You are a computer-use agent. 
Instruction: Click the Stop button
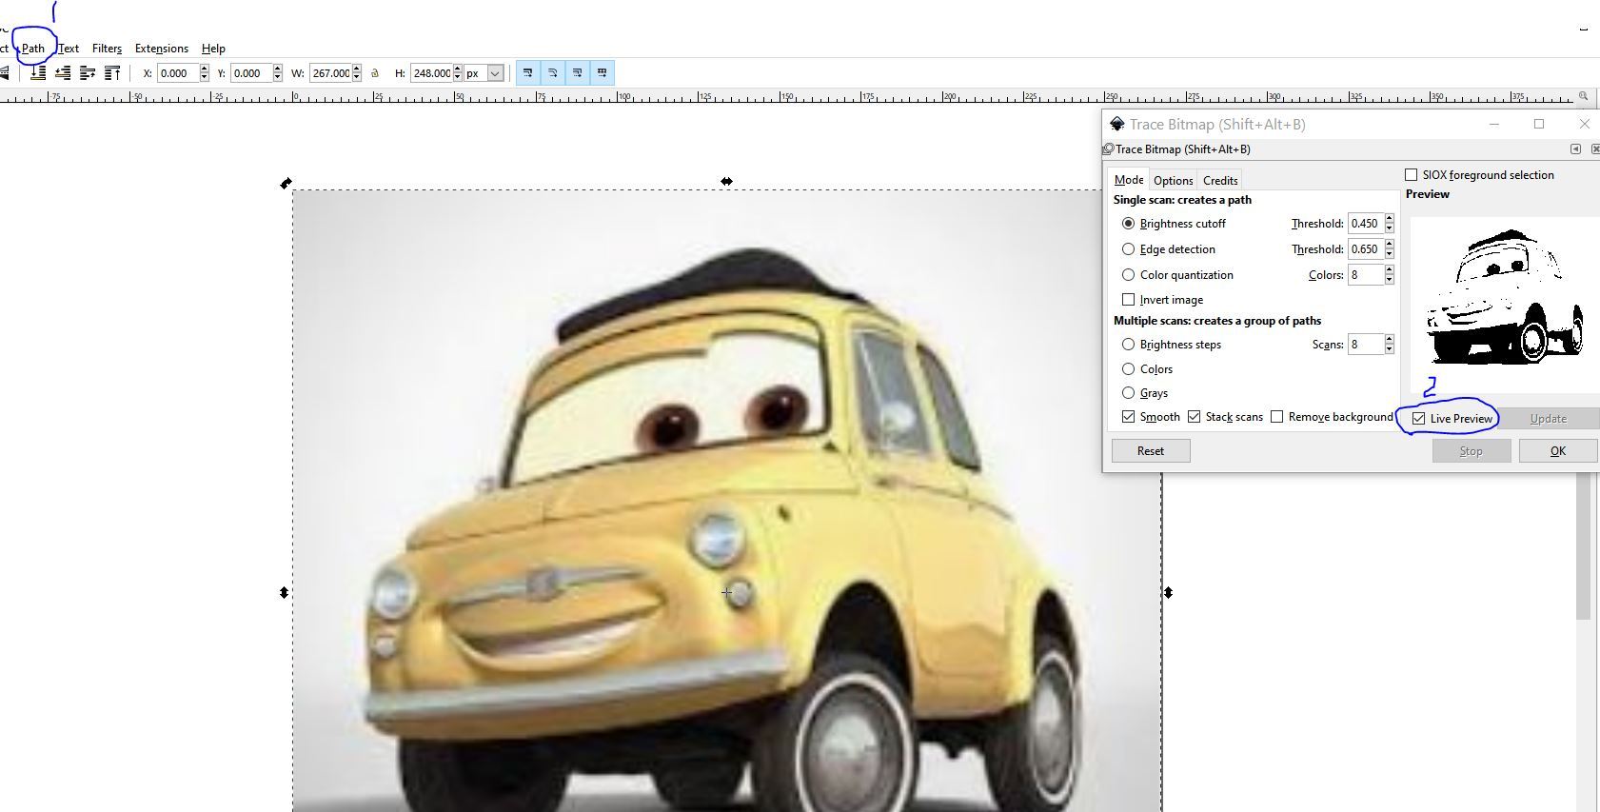tap(1472, 451)
